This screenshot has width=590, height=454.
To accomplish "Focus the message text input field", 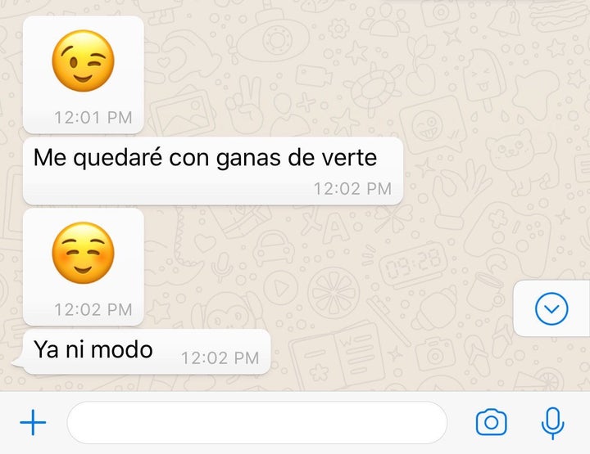I will point(257,422).
